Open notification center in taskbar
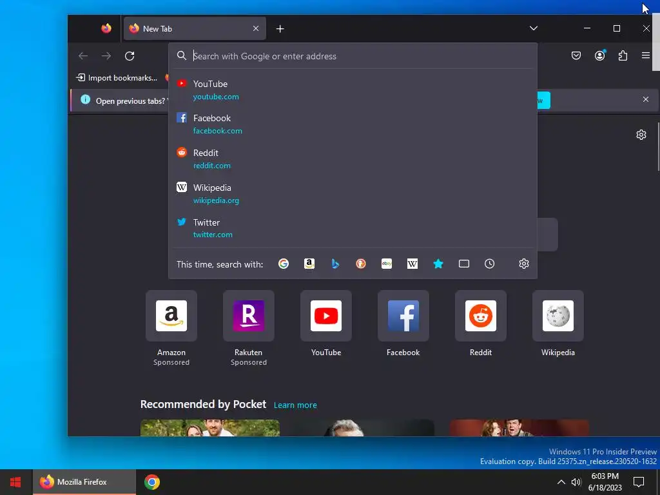The image size is (660, 495). click(639, 482)
